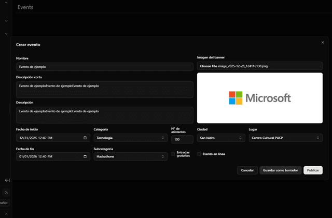Close the Crear evento dialog
Screen dimensions: 332x218
(x=323, y=42)
